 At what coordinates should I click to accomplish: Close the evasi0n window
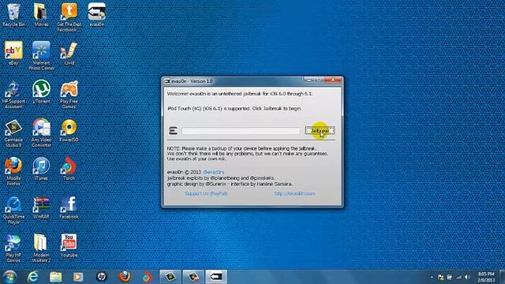[x=333, y=80]
